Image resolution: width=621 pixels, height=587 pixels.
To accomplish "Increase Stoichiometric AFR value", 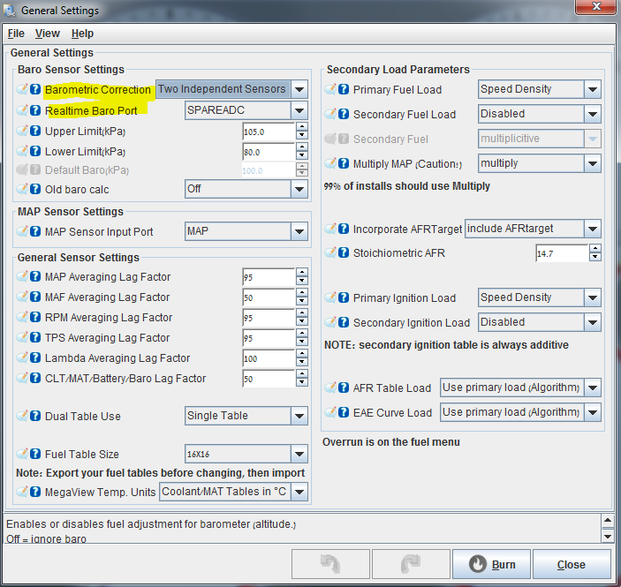I will (x=594, y=249).
